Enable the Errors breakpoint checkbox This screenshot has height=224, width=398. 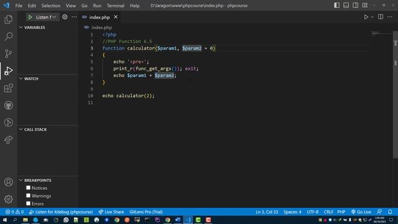[x=28, y=203]
